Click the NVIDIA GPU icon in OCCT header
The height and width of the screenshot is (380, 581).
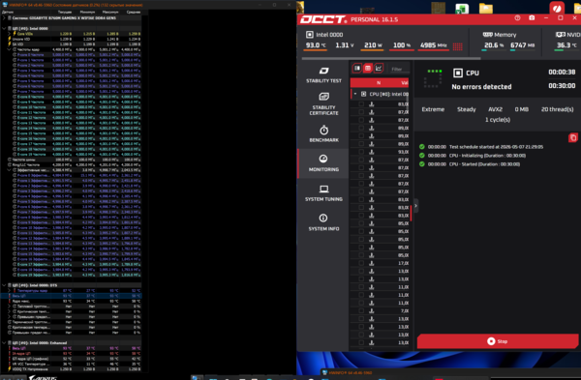click(x=561, y=35)
